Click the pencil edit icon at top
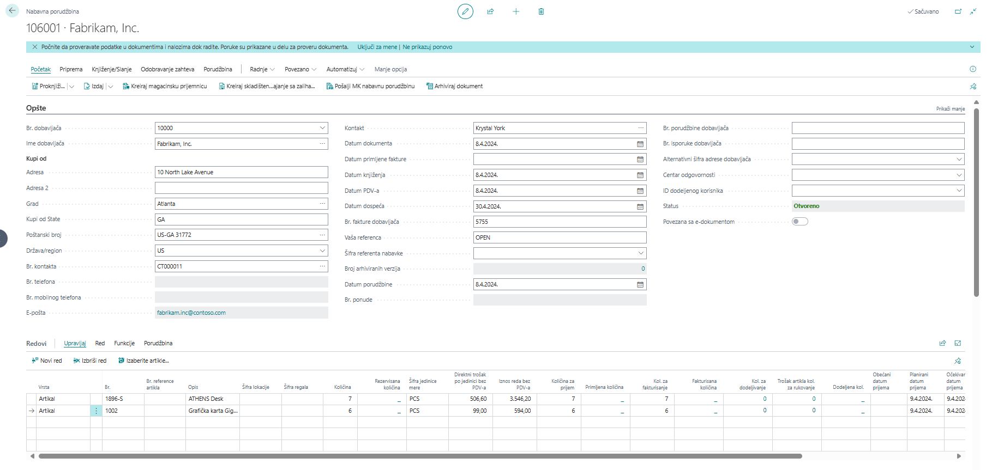Viewport: 992px width, 470px height. click(465, 11)
